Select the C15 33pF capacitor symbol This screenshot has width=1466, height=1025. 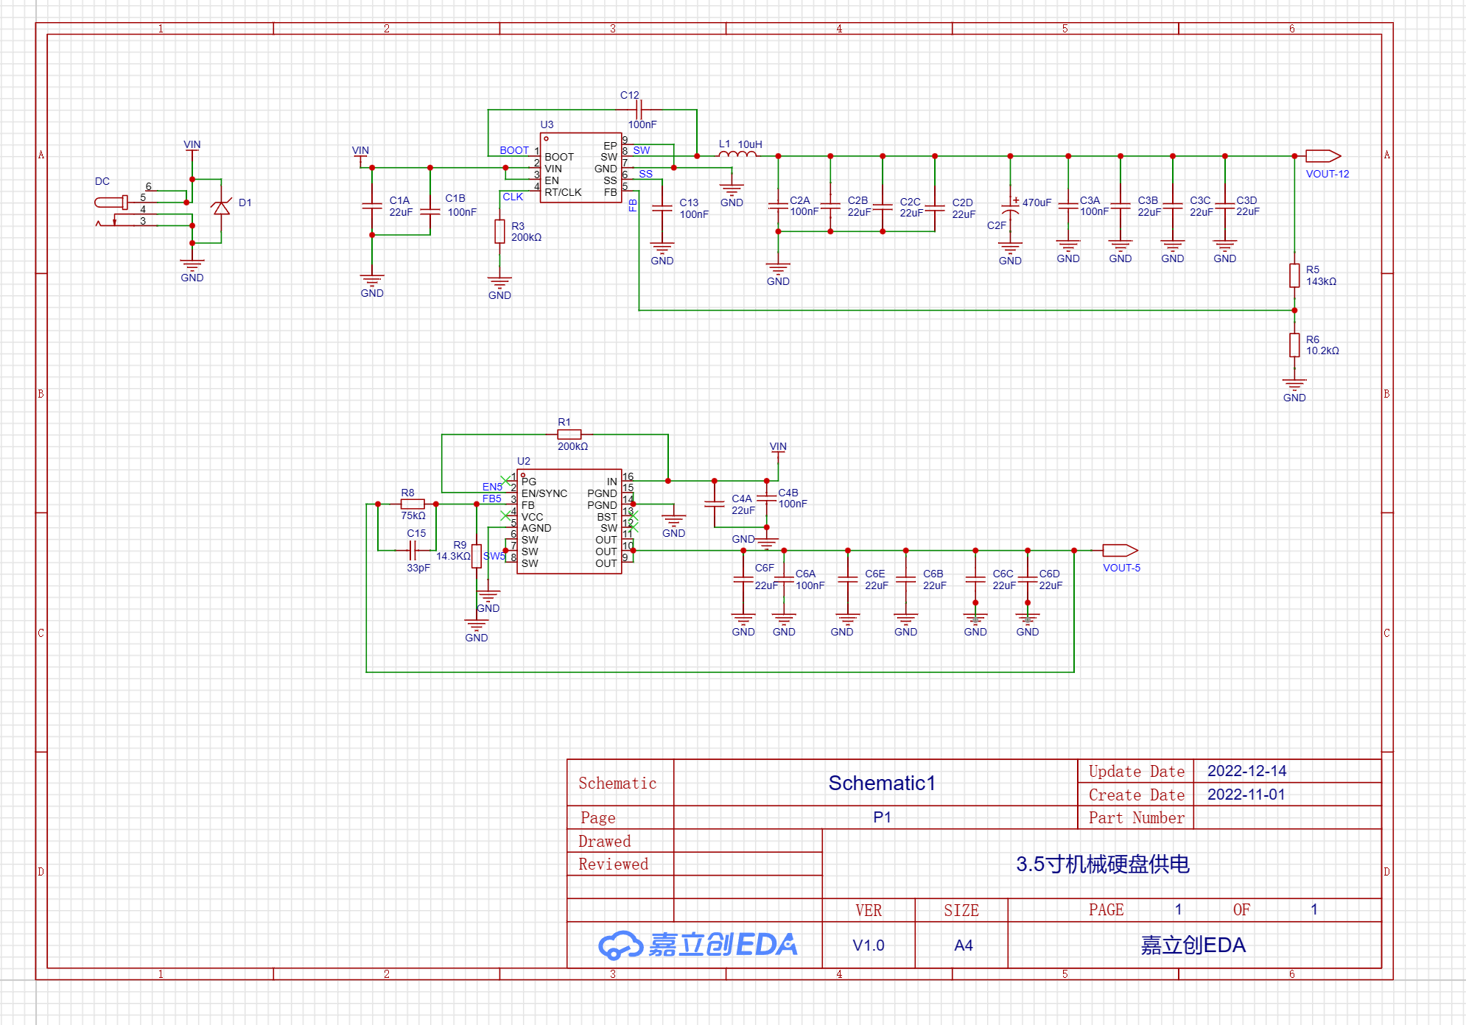[x=413, y=550]
